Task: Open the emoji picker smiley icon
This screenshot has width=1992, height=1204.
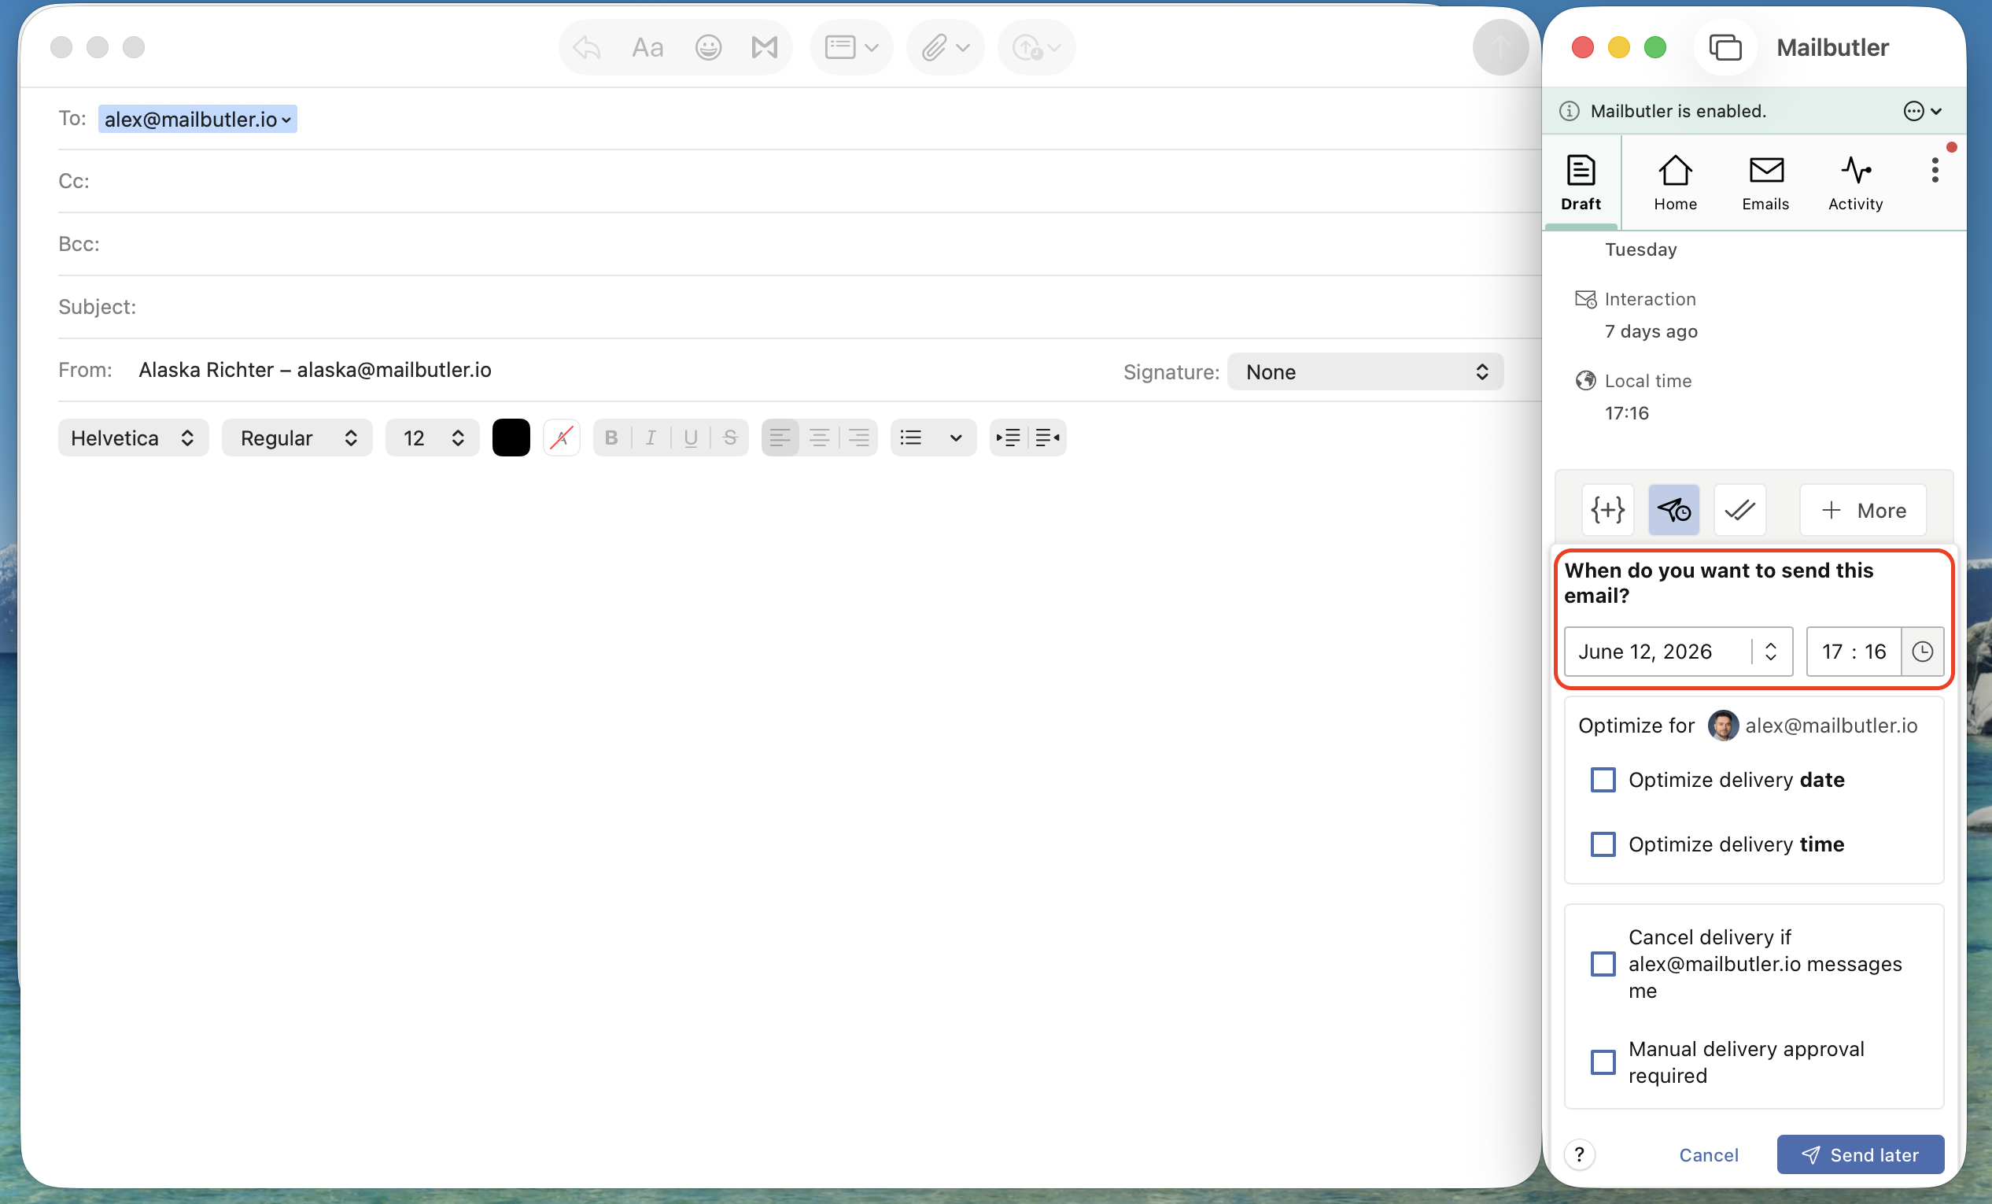Action: click(708, 48)
